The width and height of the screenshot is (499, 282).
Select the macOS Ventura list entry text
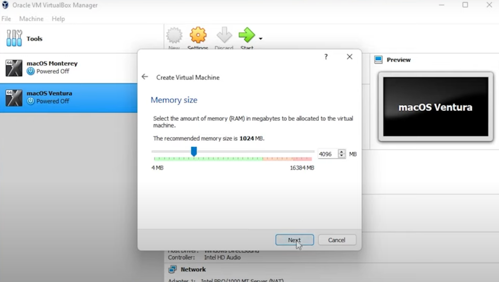click(49, 93)
